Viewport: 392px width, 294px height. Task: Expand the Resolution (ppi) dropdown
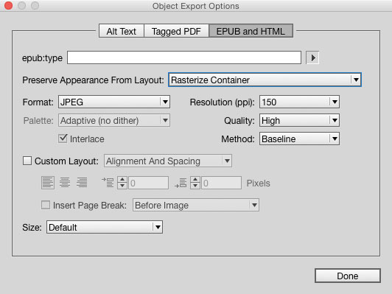(299, 102)
